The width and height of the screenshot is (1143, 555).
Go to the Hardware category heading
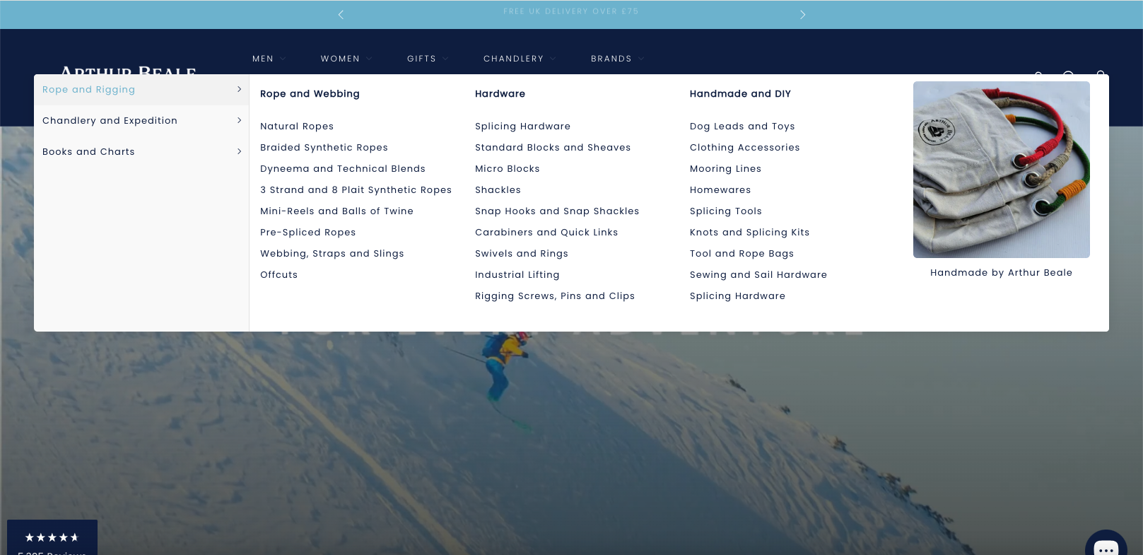tap(500, 94)
